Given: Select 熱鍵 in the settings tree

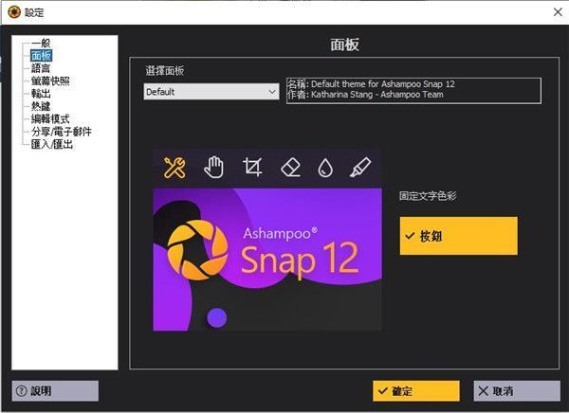Looking at the screenshot, I should (41, 106).
